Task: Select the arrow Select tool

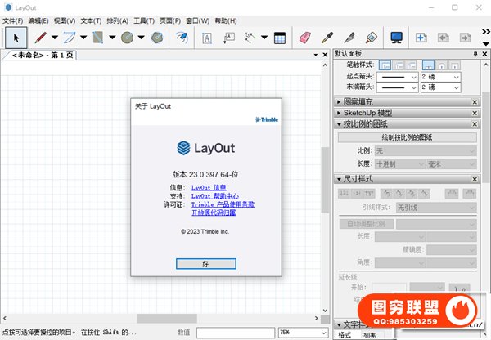Action: (16, 37)
